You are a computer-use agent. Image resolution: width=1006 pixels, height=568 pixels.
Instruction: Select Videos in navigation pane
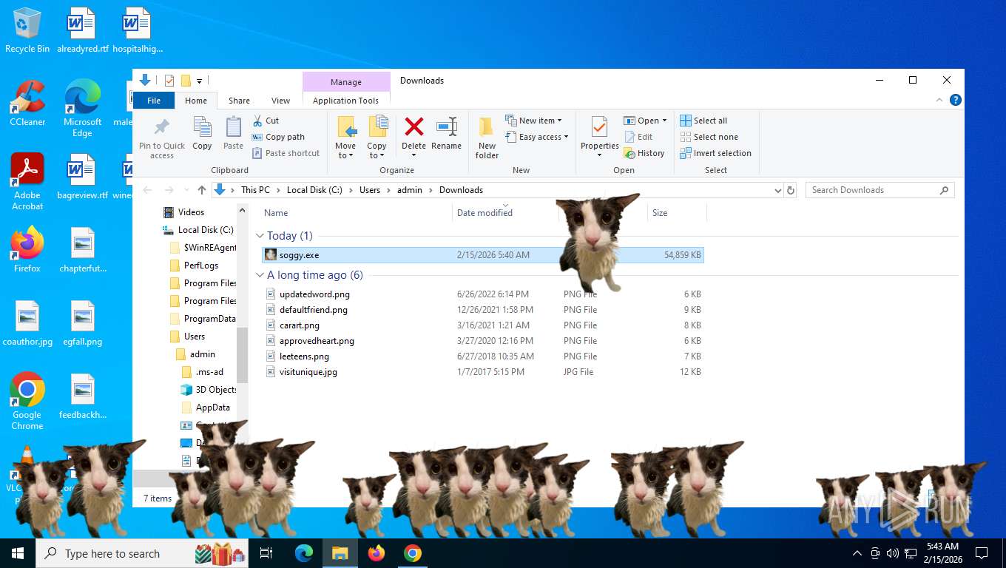point(191,212)
